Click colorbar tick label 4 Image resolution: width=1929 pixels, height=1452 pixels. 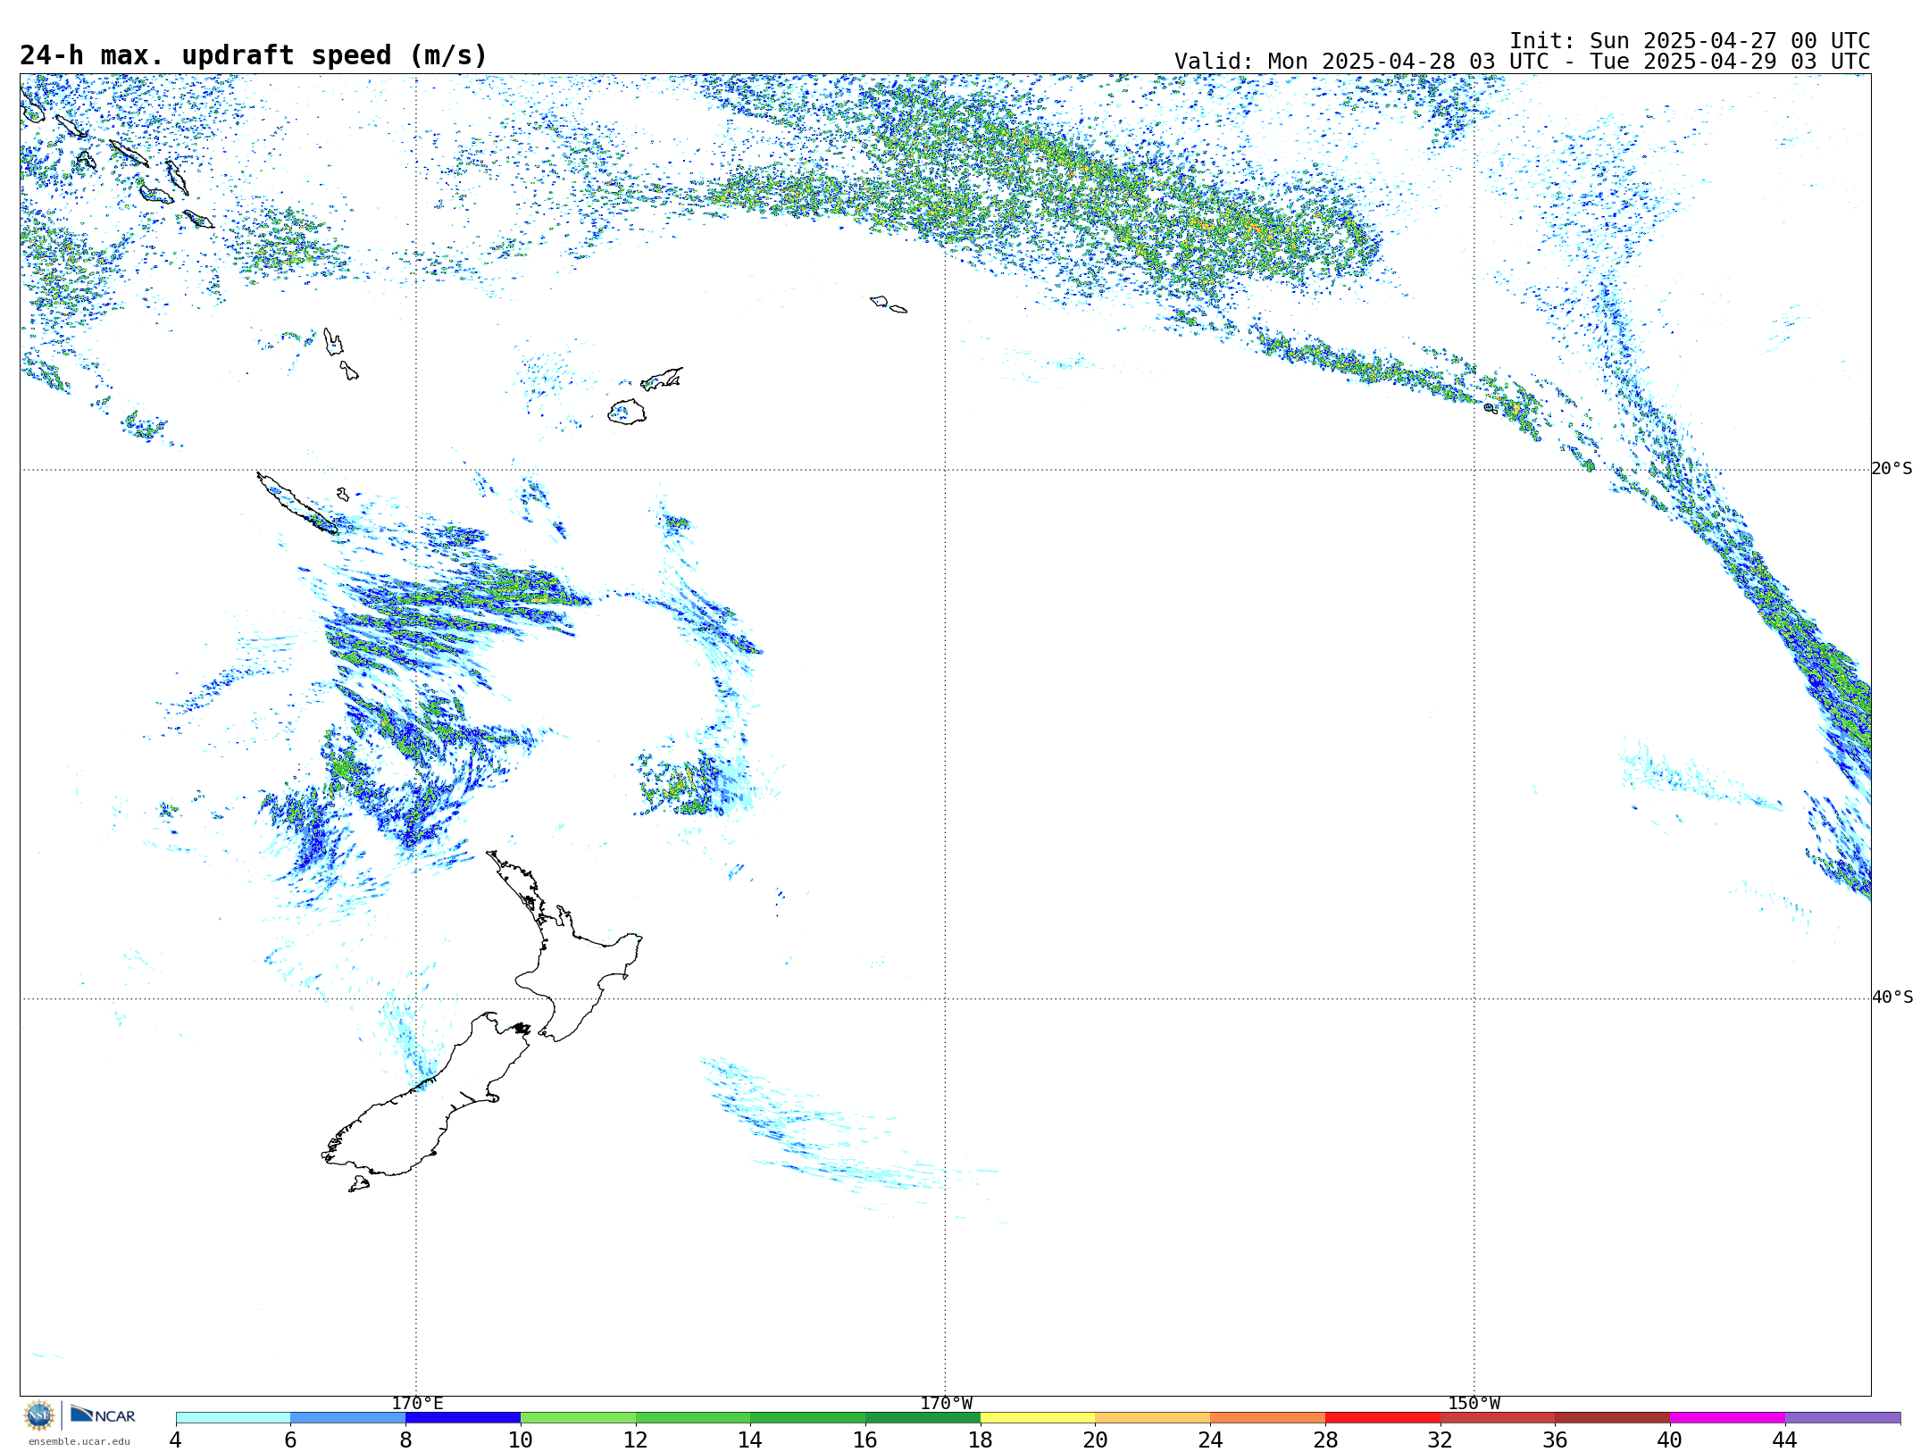[x=175, y=1440]
